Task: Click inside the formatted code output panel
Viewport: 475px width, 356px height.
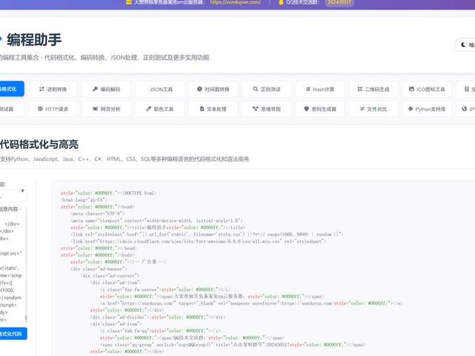Action: (x=263, y=268)
